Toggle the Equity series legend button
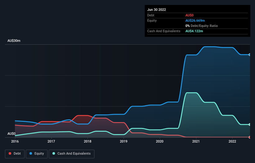Screen dimensions: 255x163 pos(37,154)
